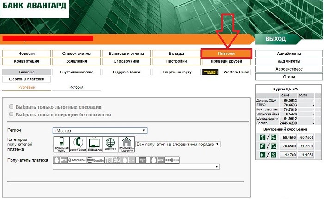324x199 pixels.
Task: Click the three-dots operator logo
Action: click(172, 160)
